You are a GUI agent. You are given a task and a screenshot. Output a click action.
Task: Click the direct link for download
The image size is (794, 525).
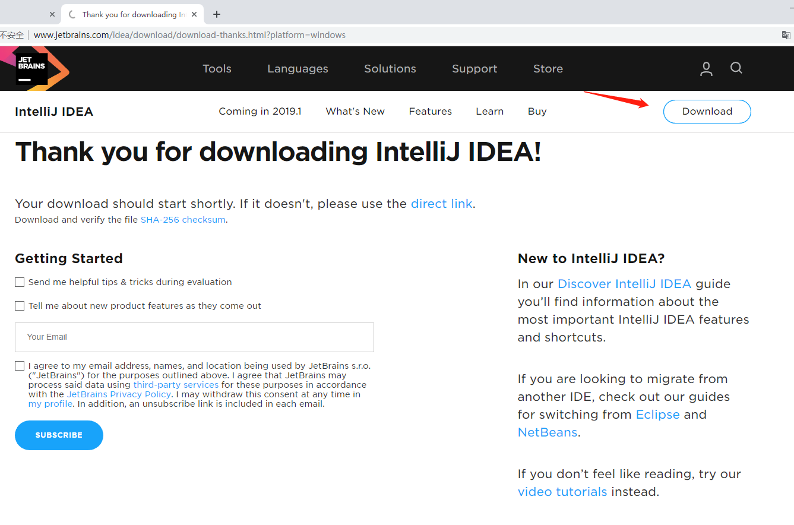(x=441, y=204)
